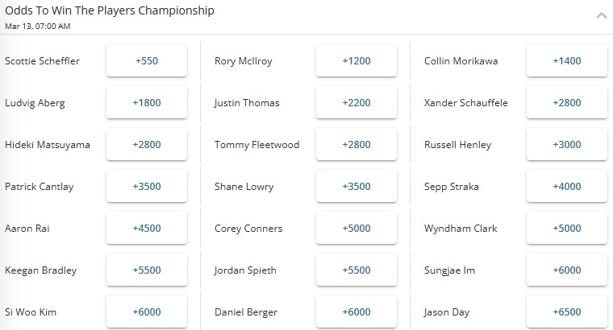Collapse the Players Championship odds section
Viewport: 613px width, 330px height.
point(601,15)
